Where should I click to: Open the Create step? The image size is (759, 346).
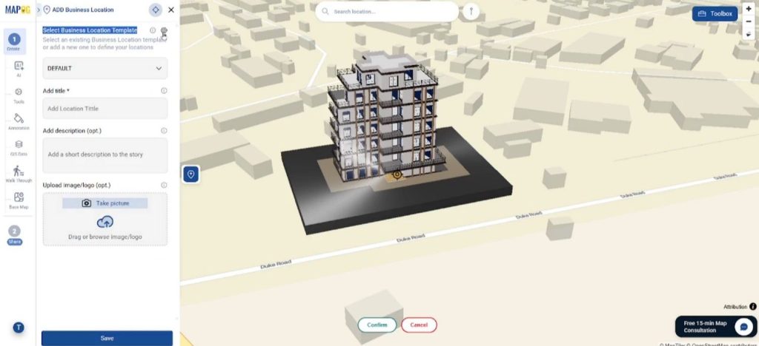15,41
